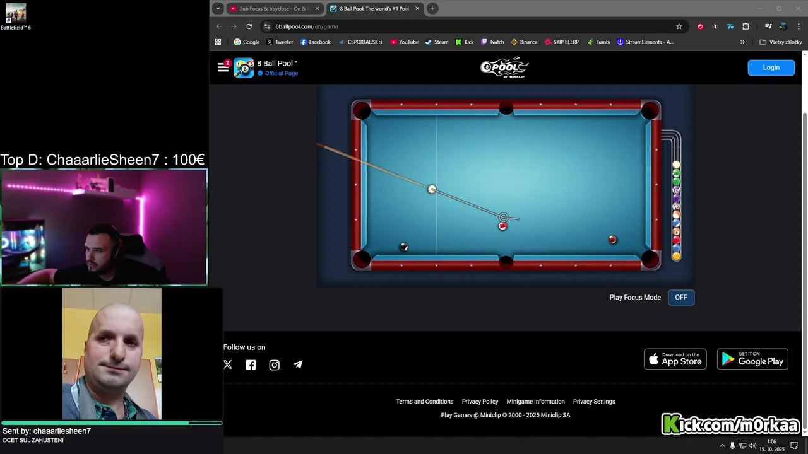Screen dimensions: 808x454
Task: Click the red extension icon in toolbar
Action: pyautogui.click(x=700, y=26)
